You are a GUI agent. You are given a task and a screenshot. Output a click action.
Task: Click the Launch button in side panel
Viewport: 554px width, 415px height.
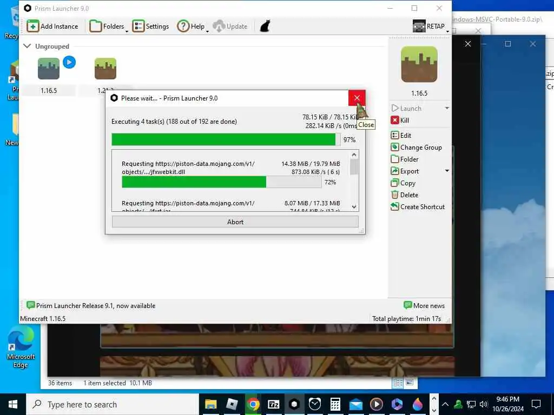click(x=407, y=108)
